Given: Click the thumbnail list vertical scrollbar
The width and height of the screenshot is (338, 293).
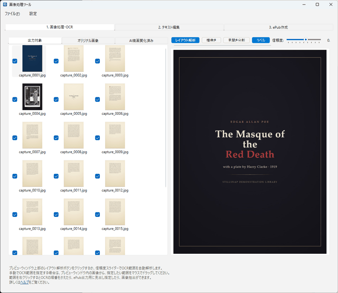Looking at the screenshot, I should pyautogui.click(x=166, y=118).
